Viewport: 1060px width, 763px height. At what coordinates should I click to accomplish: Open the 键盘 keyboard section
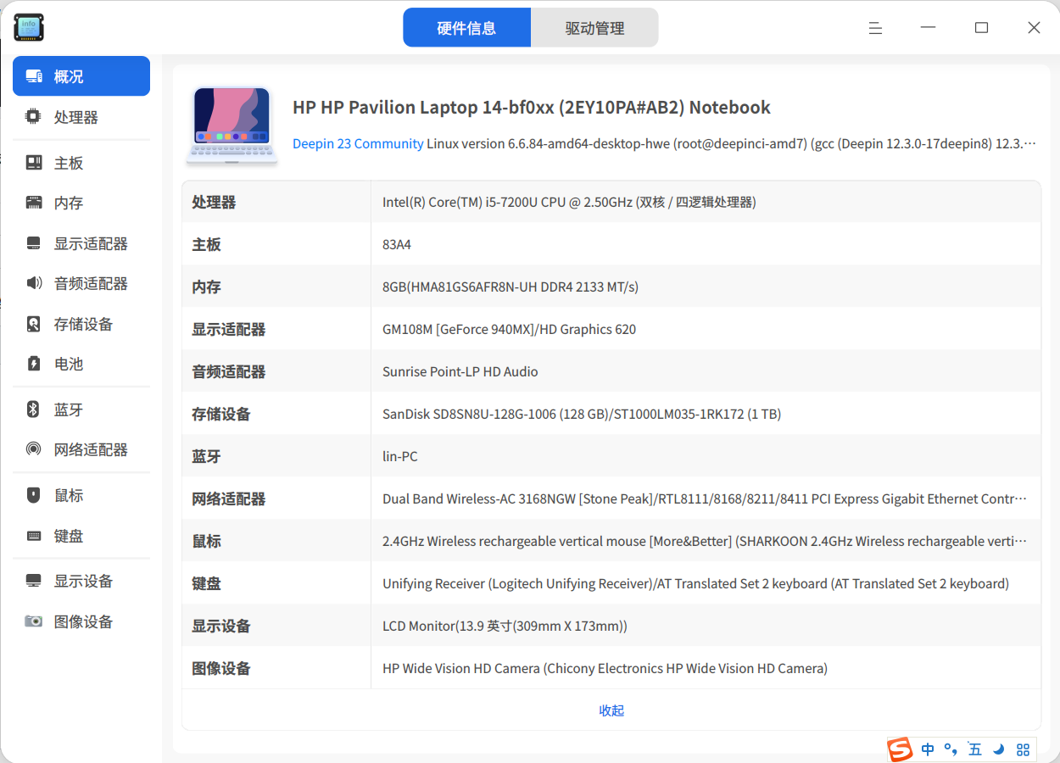pos(81,537)
